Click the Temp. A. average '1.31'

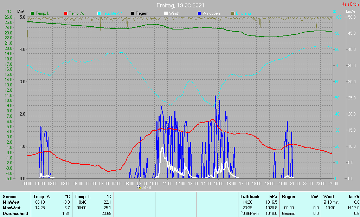[66, 213]
